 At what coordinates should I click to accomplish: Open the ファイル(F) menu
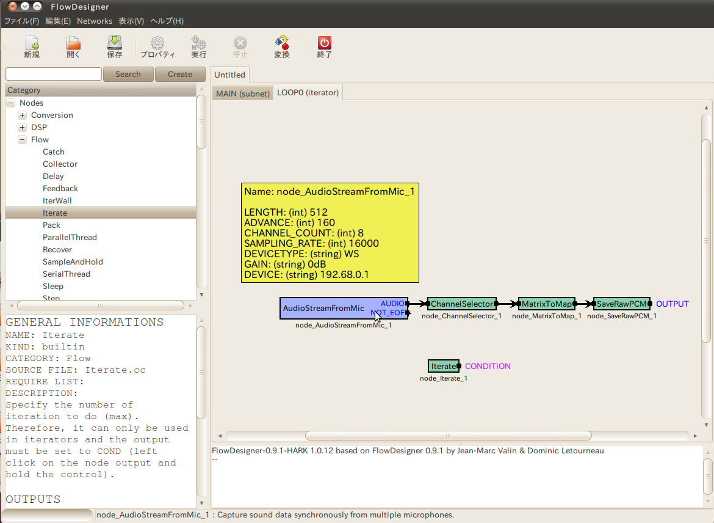point(21,21)
